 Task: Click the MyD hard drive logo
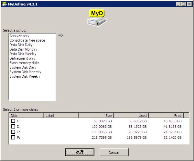tap(97, 18)
